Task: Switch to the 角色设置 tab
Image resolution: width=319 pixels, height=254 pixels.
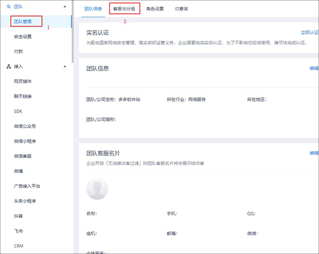Action: coord(155,9)
